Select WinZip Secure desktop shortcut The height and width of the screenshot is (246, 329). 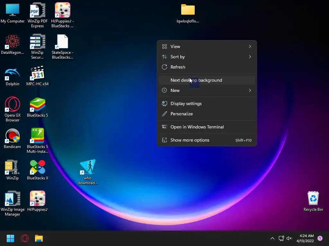pyautogui.click(x=37, y=46)
